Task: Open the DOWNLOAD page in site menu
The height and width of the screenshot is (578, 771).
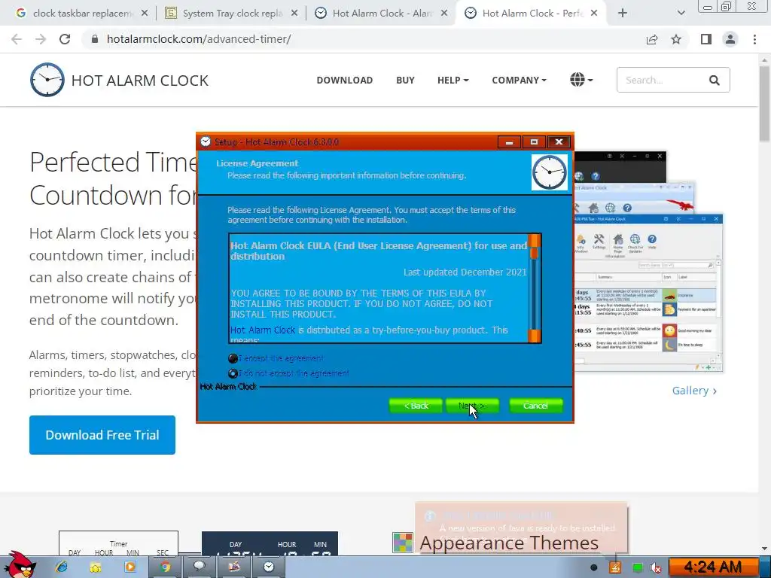Action: pyautogui.click(x=345, y=80)
